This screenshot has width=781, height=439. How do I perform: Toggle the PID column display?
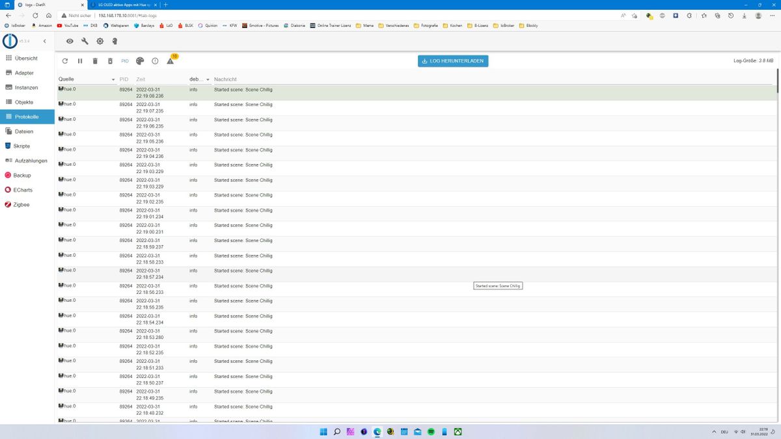tap(125, 61)
